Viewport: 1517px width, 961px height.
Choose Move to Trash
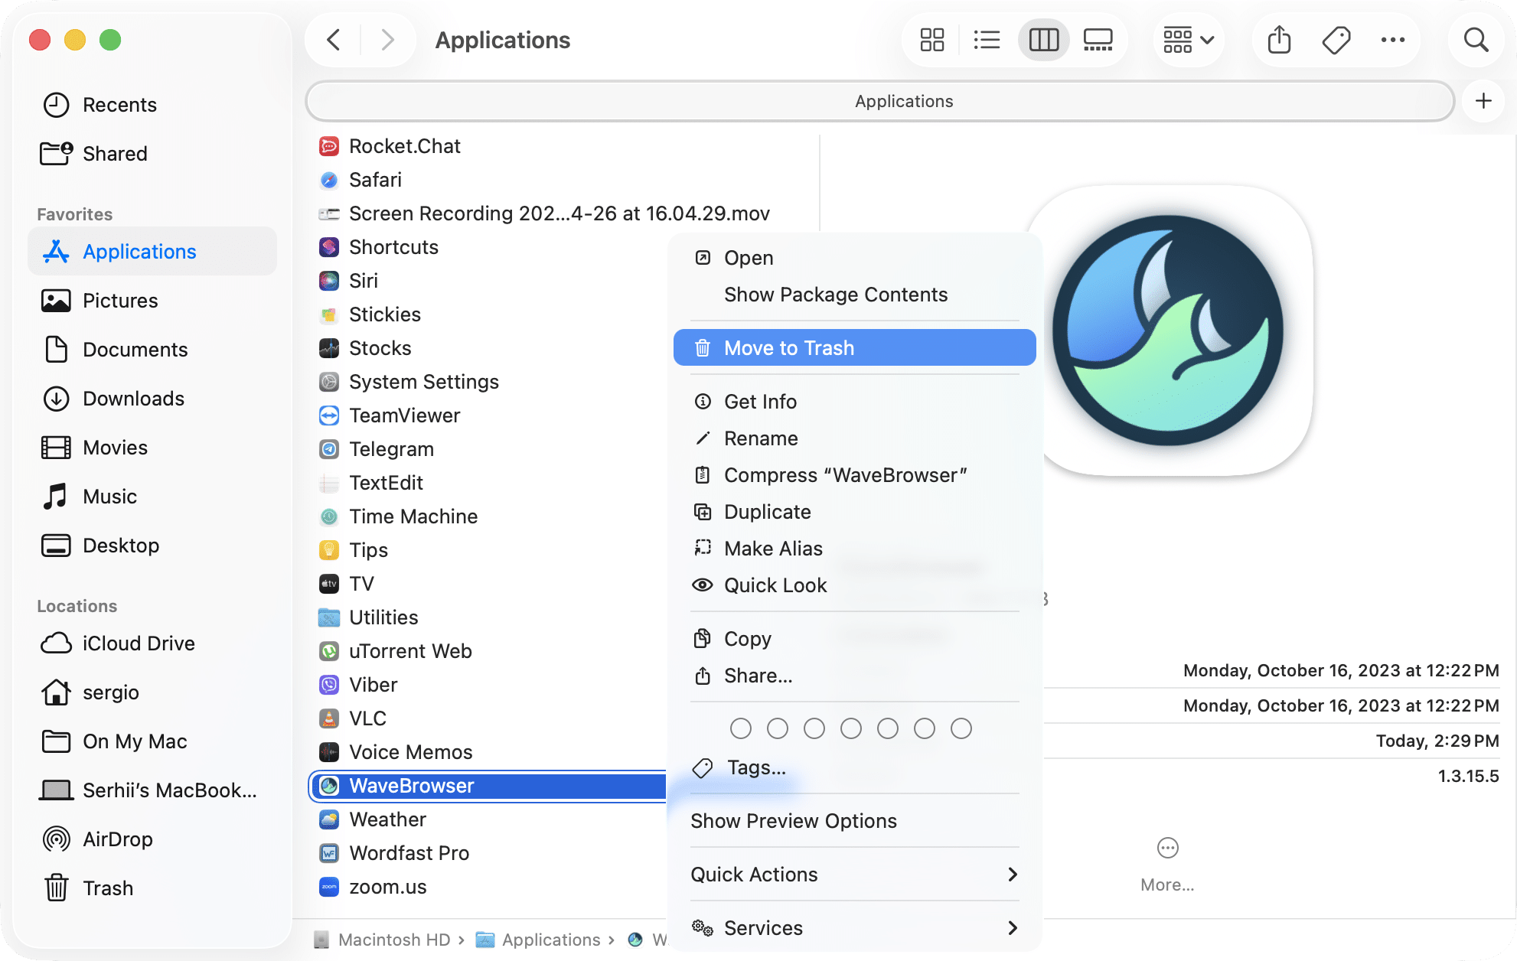(x=854, y=348)
